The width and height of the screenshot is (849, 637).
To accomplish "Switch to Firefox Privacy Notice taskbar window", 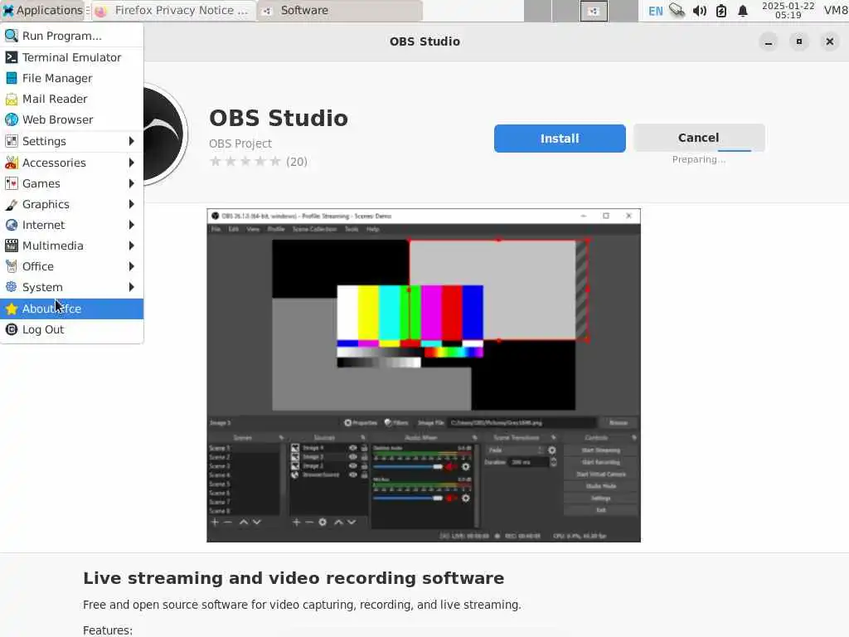I will coord(173,10).
